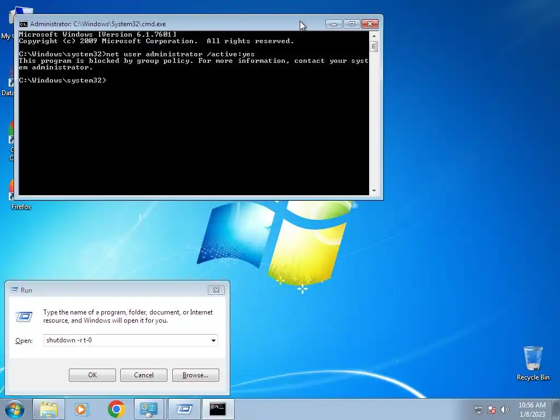
Task: Click the "Copyright (c) 2009 Microsoft Corporation" line
Action: (156, 41)
